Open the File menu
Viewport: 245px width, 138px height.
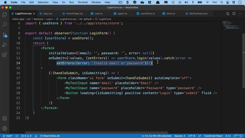pos(23,2)
